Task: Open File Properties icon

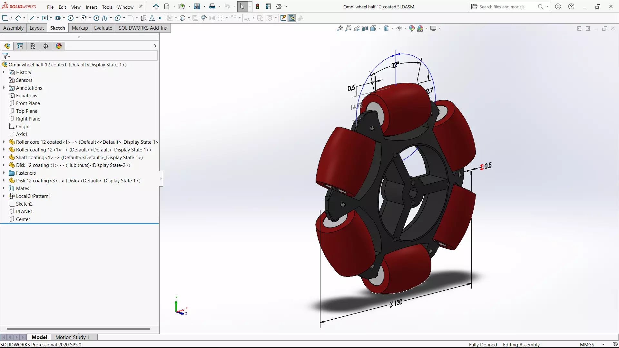Action: coord(268,6)
